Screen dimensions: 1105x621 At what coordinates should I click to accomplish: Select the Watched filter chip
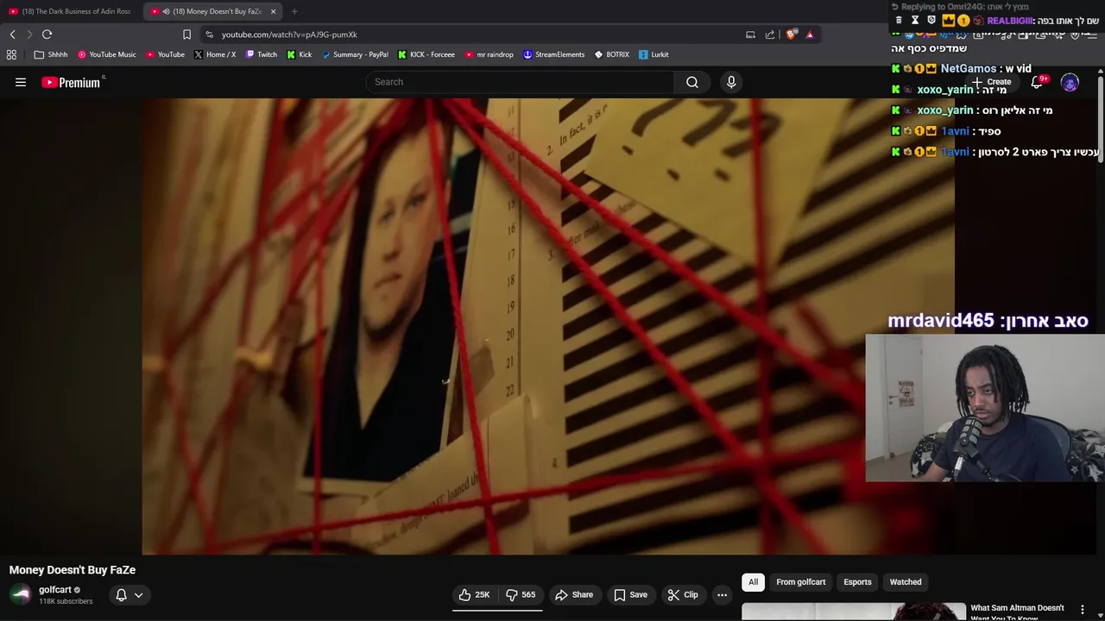906,582
